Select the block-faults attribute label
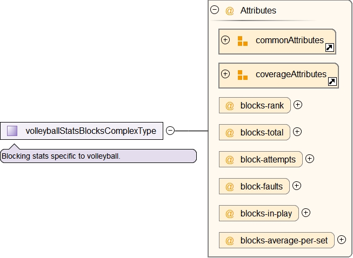This screenshot has height=258, width=353. tap(262, 186)
